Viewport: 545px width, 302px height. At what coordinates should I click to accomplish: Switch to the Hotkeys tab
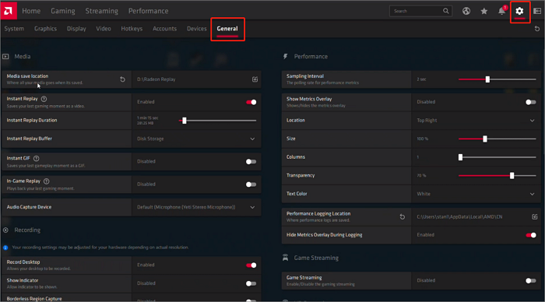point(132,29)
